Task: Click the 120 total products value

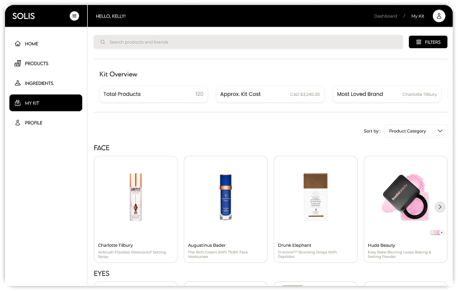Action: click(199, 94)
